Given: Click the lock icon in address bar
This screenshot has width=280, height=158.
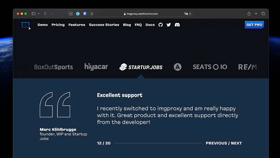Looking at the screenshot, I should [x=125, y=14].
